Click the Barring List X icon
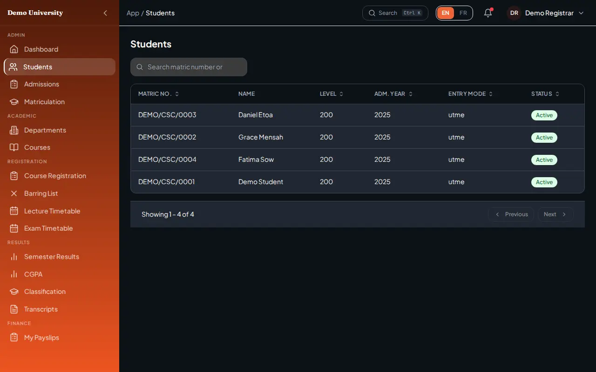Screen dimensions: 596x372 pos(14,193)
